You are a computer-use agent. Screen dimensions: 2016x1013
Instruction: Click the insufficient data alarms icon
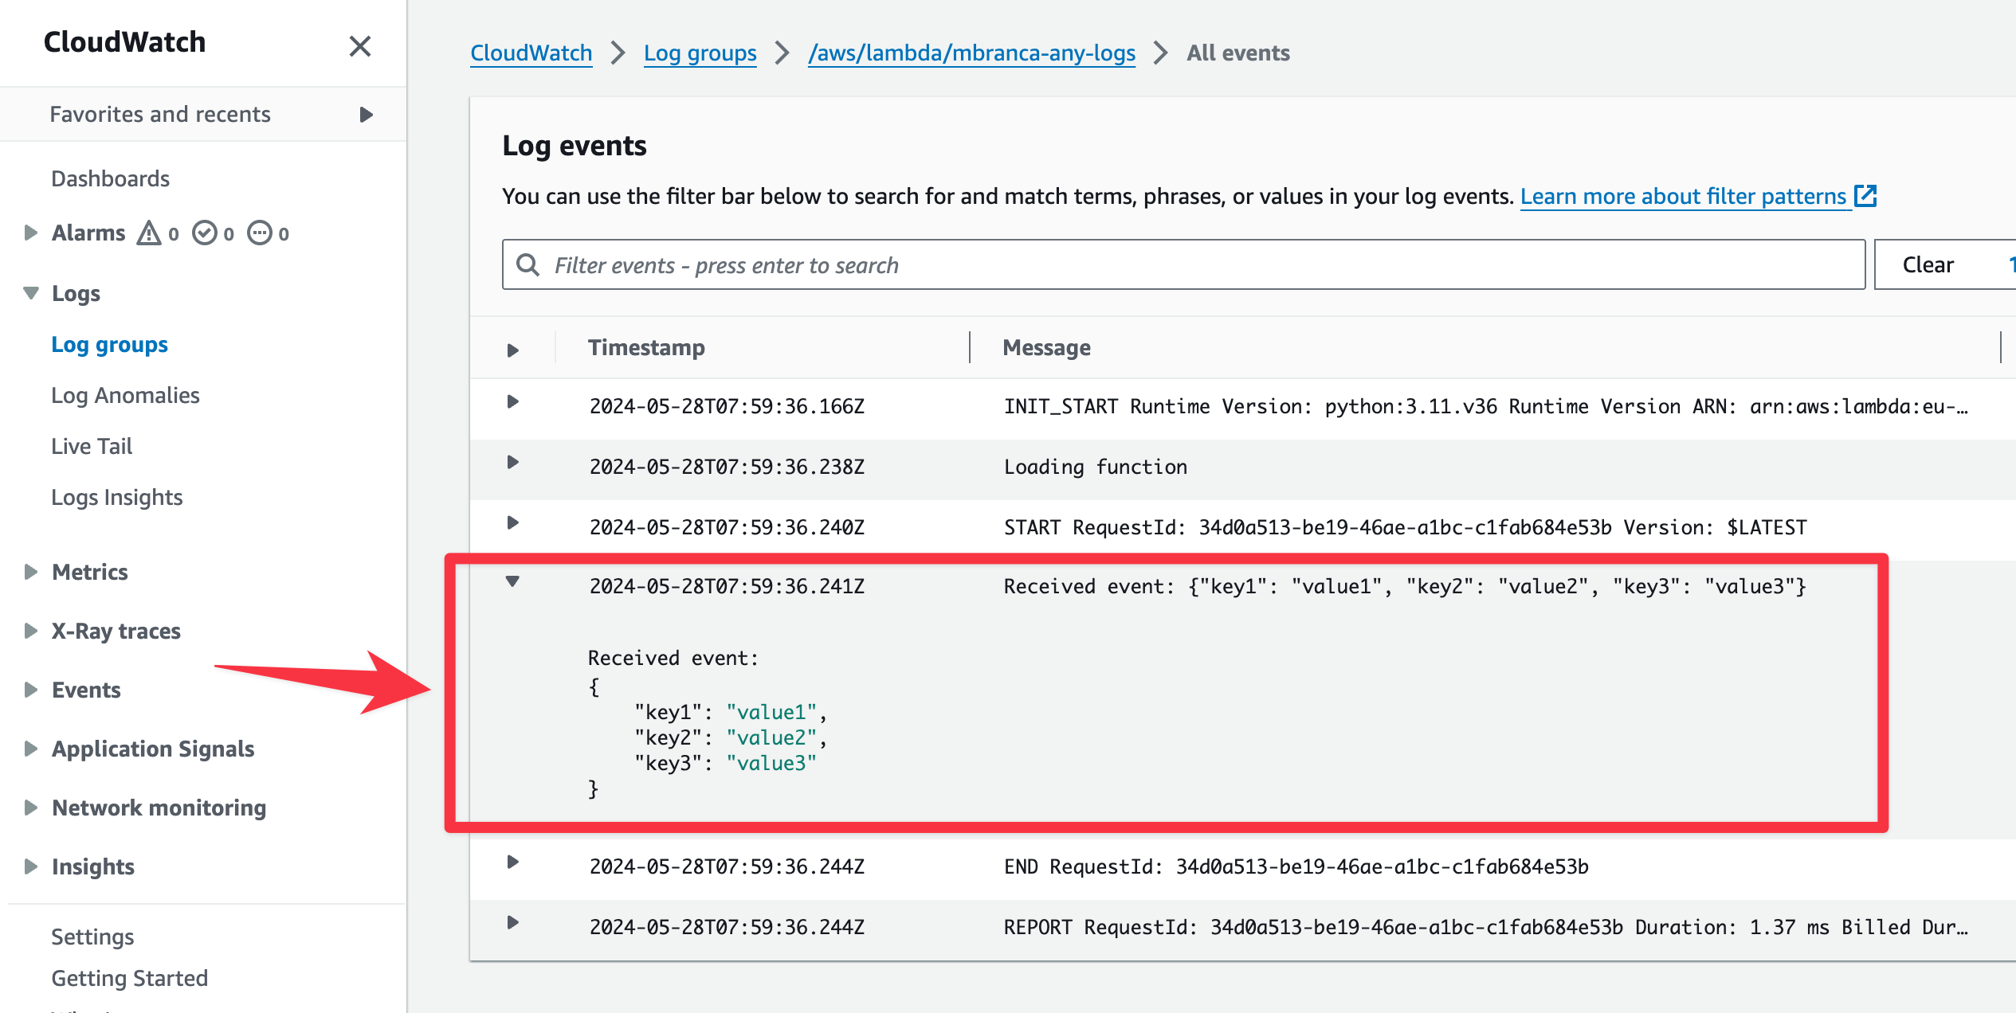[261, 233]
